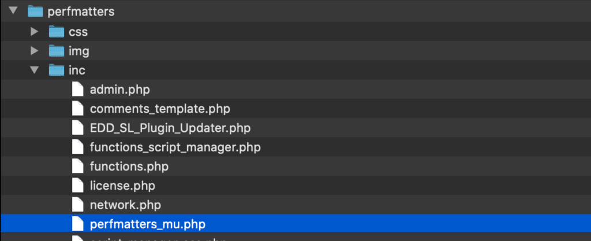Click the inc folder icon
Screen dimensions: 591x241
pos(57,70)
